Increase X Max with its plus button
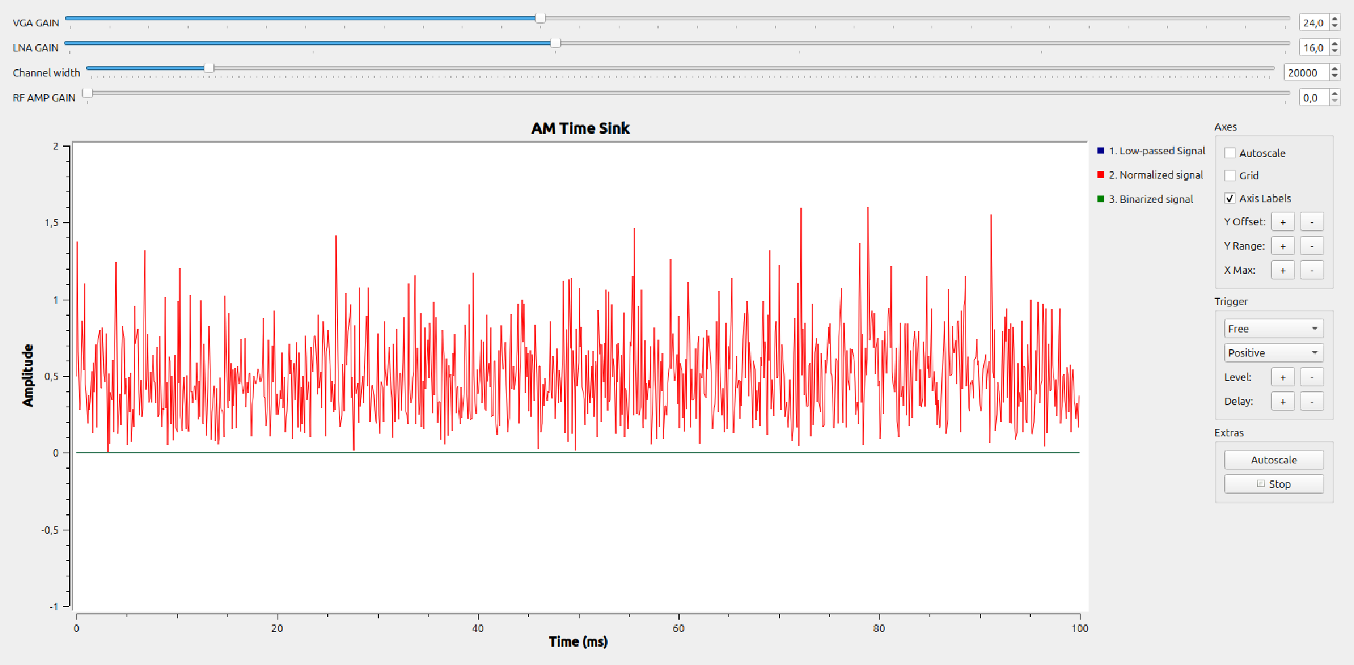 1283,270
